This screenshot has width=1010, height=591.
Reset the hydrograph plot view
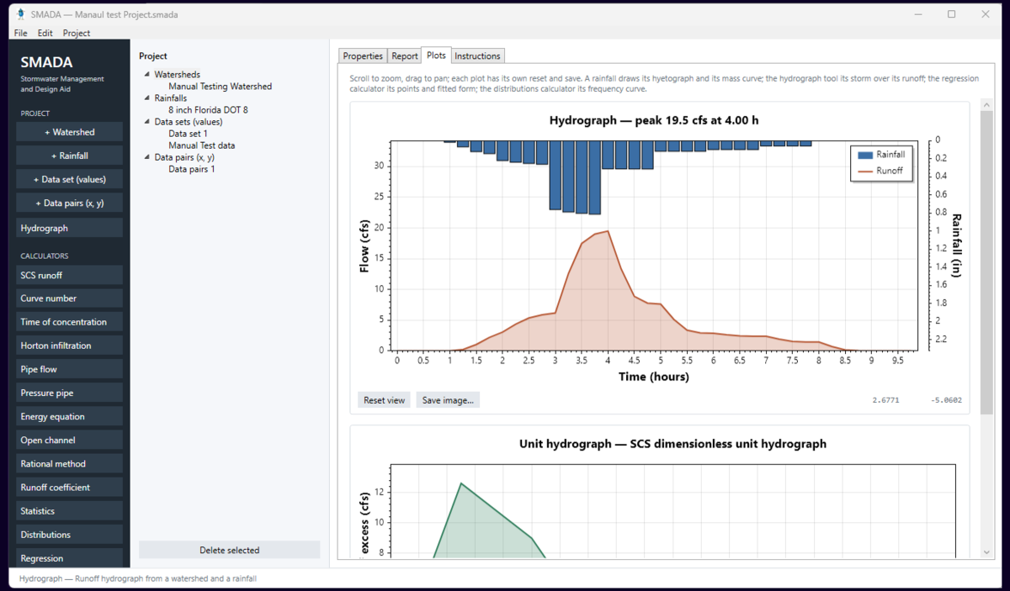pyautogui.click(x=385, y=400)
